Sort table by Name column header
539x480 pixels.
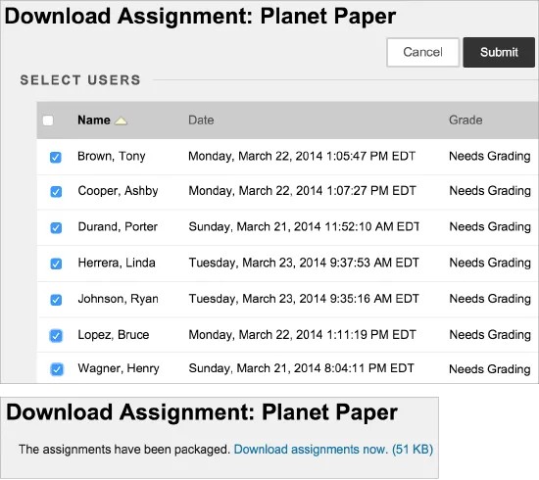(94, 120)
